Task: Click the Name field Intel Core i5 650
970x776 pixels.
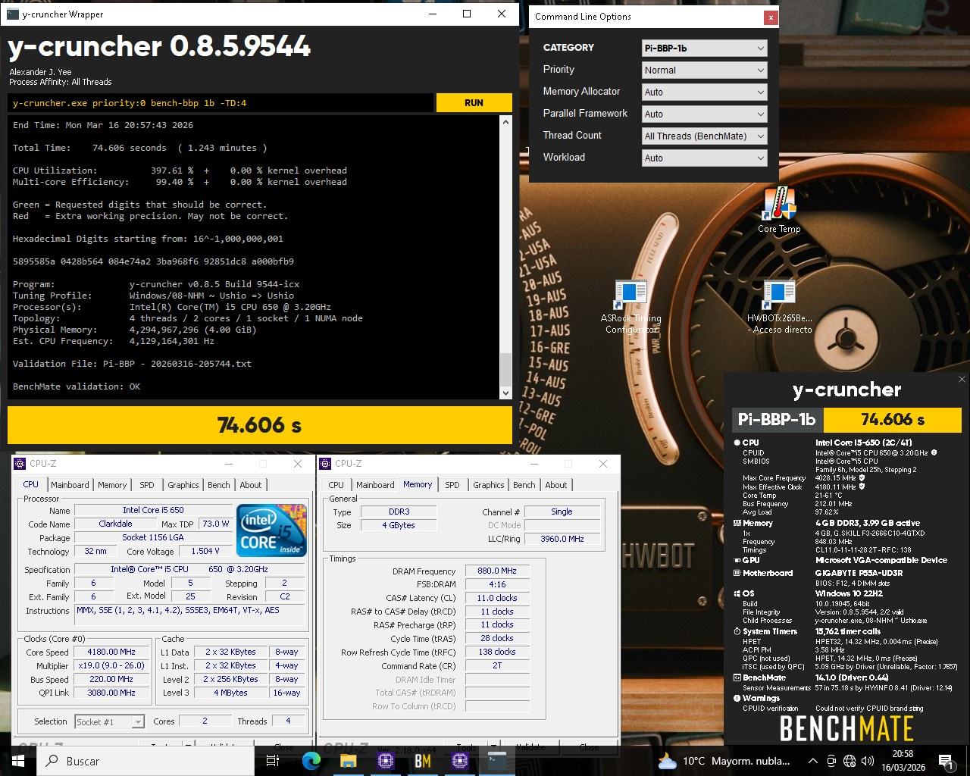Action: [x=153, y=510]
